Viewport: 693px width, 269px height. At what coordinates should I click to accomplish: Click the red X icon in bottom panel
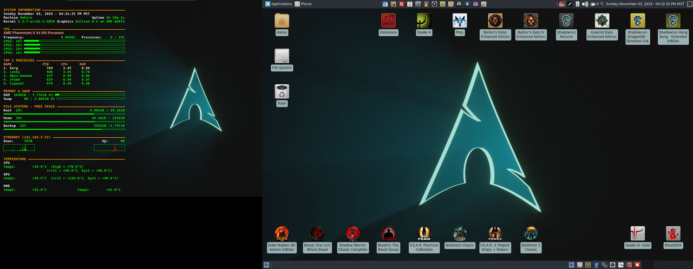click(637, 265)
